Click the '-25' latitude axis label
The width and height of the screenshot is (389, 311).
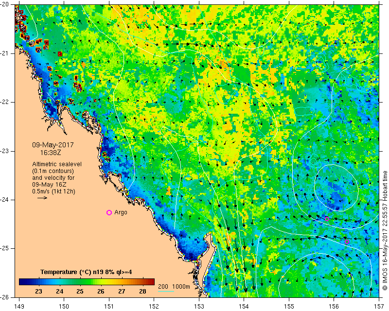5,248
